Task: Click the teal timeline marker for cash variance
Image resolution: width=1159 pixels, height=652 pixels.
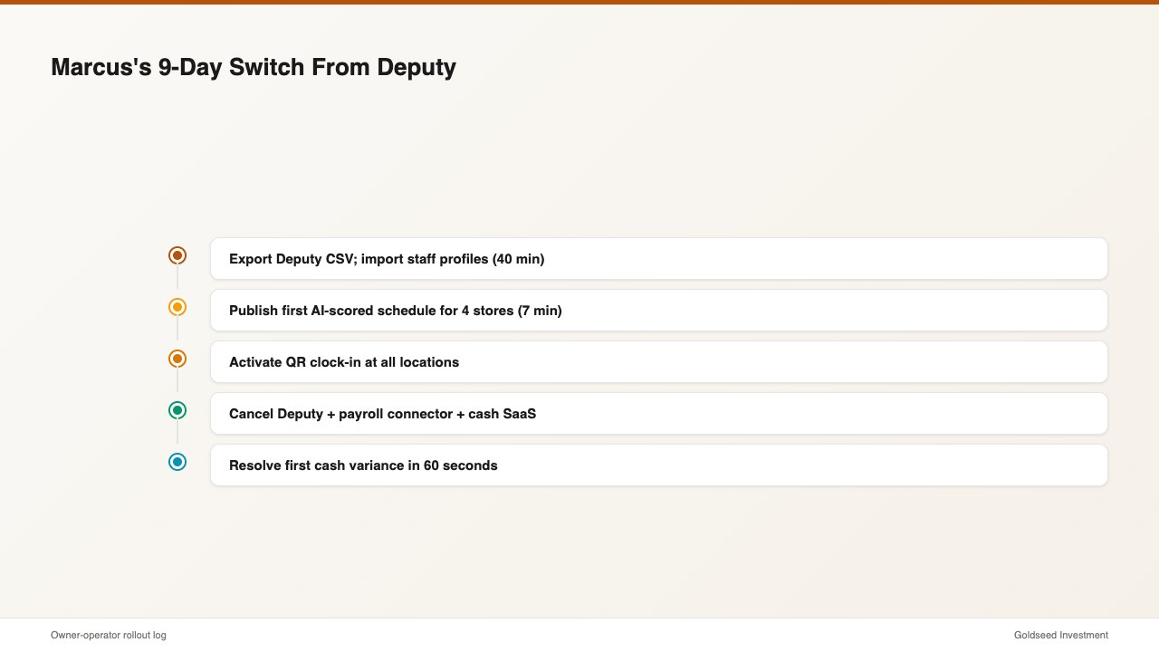Action: [177, 462]
